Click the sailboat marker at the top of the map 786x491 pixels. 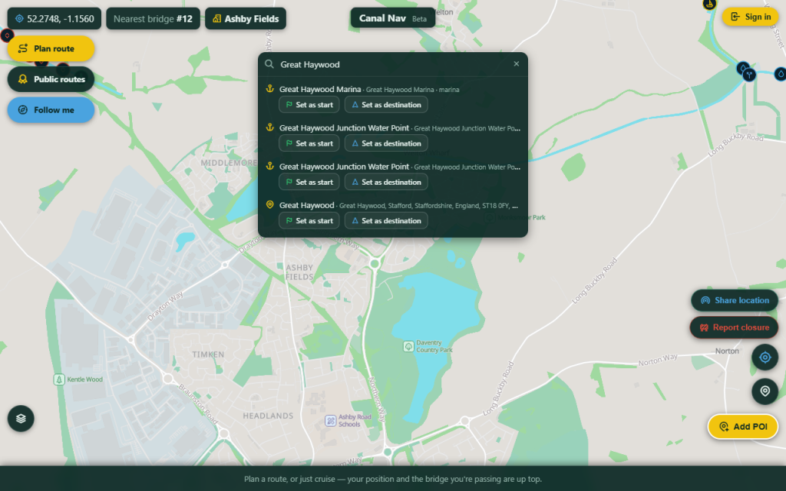click(709, 4)
